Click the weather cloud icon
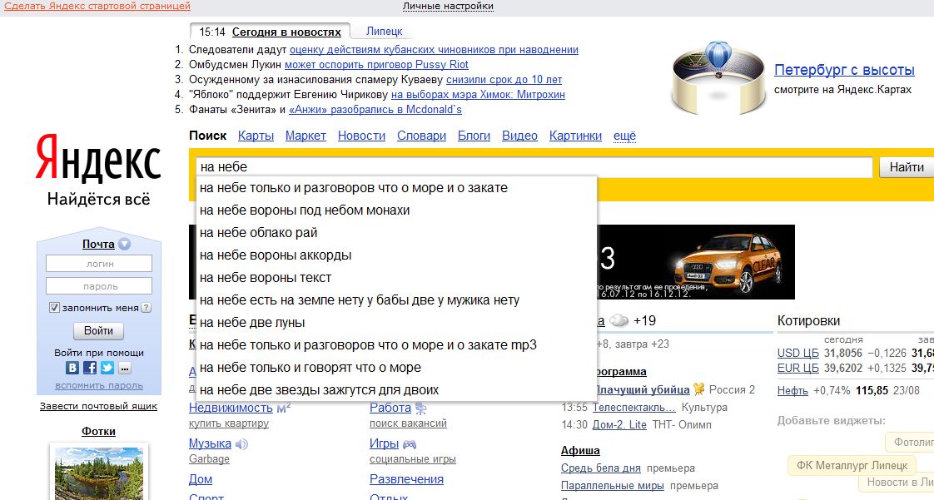The width and height of the screenshot is (934, 500). (x=619, y=321)
